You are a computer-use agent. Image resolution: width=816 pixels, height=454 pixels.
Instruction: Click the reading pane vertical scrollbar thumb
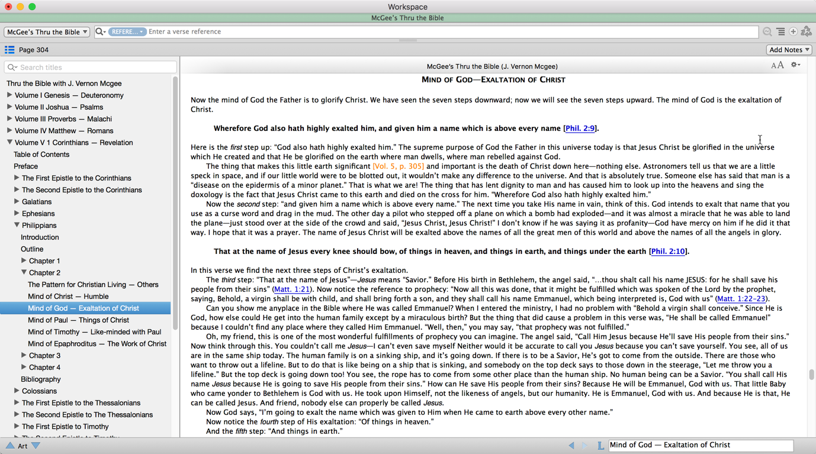811,375
